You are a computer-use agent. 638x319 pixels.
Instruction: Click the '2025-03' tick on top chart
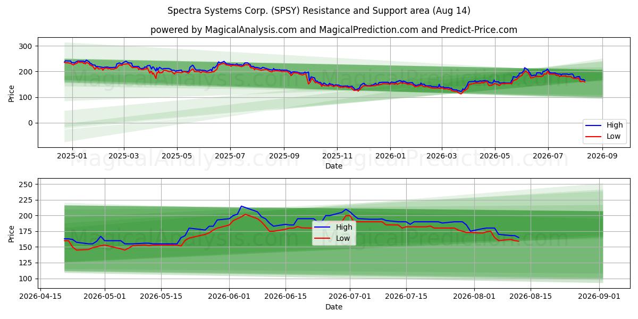click(x=124, y=156)
